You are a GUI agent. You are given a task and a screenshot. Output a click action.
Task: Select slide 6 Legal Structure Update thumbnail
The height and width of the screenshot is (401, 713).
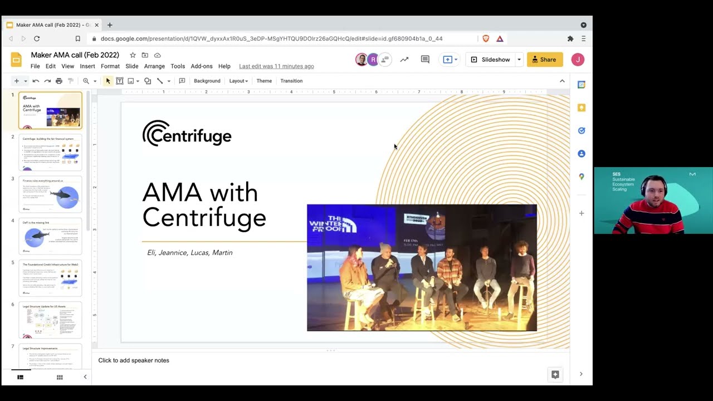(51, 320)
